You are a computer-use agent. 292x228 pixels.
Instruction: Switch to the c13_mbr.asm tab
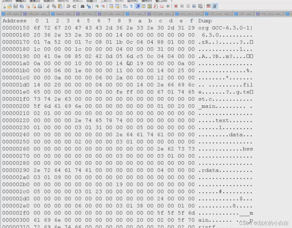click(x=160, y=14)
